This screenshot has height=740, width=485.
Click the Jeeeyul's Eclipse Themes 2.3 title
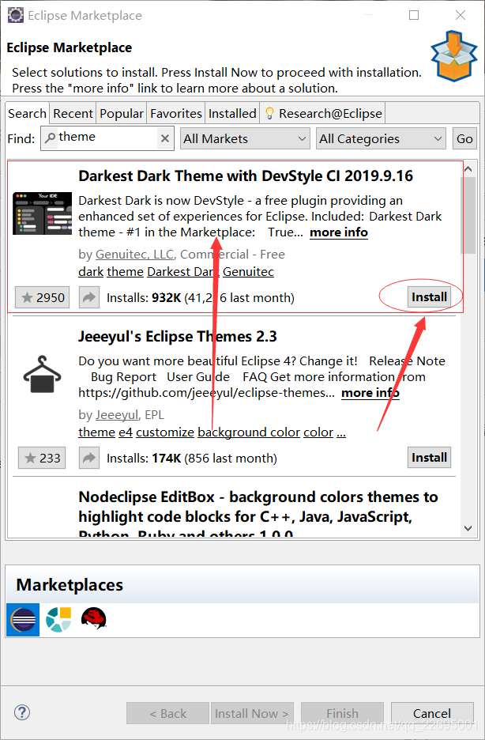point(178,337)
